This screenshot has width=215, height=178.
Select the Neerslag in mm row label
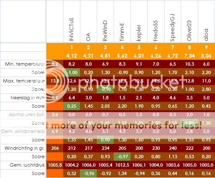pyautogui.click(x=28, y=98)
